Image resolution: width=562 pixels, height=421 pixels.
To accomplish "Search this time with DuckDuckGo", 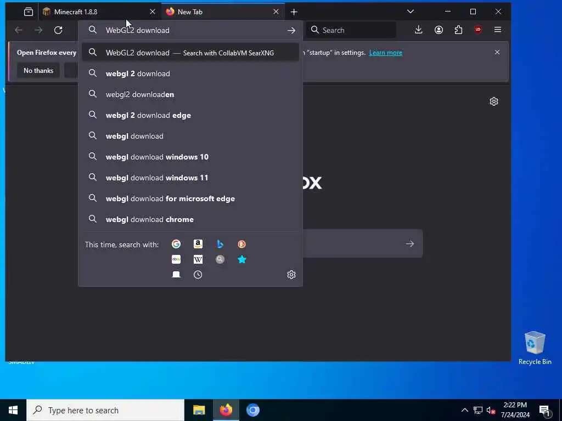I will 242,244.
